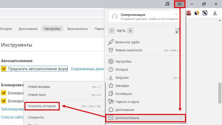Expand the Синхронизация account chevron

[176, 15]
